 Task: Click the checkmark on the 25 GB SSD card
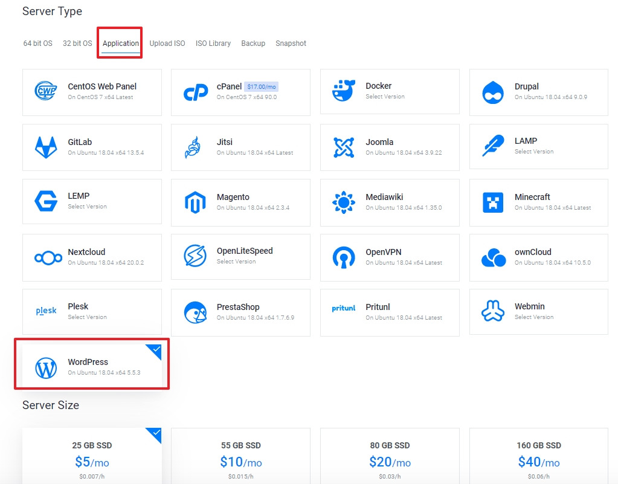(x=156, y=433)
